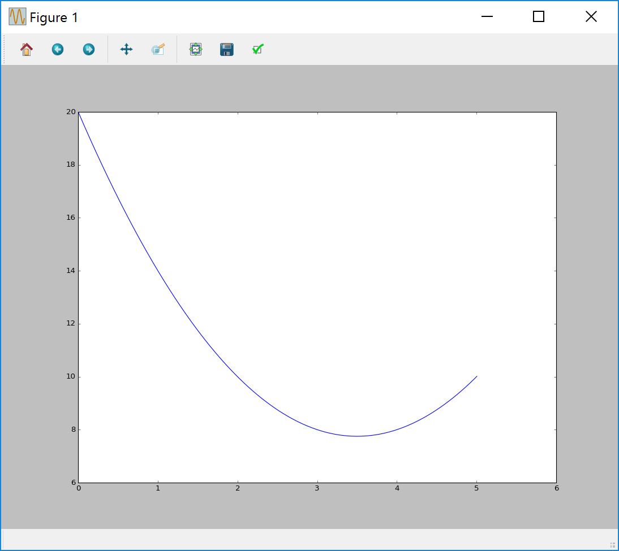Viewport: 619px width, 551px height.
Task: Go back to the previous plot view
Action: tap(58, 49)
